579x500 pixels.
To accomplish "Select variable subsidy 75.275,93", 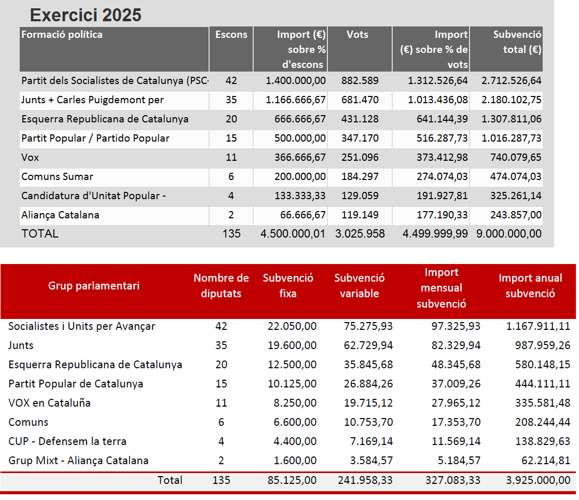I will pos(368,326).
